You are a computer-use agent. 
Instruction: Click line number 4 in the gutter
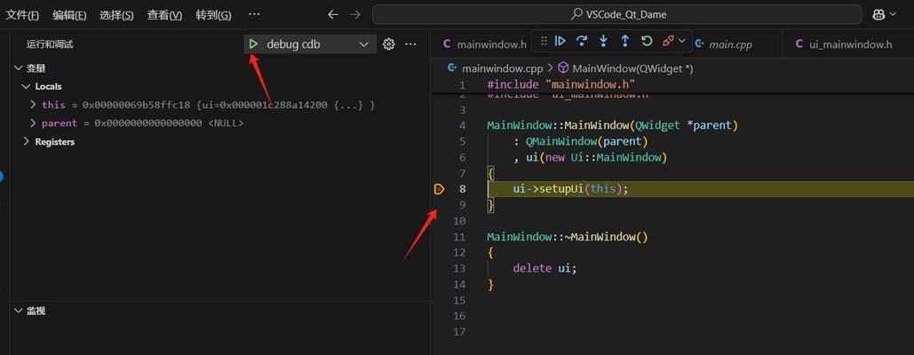[x=463, y=126]
